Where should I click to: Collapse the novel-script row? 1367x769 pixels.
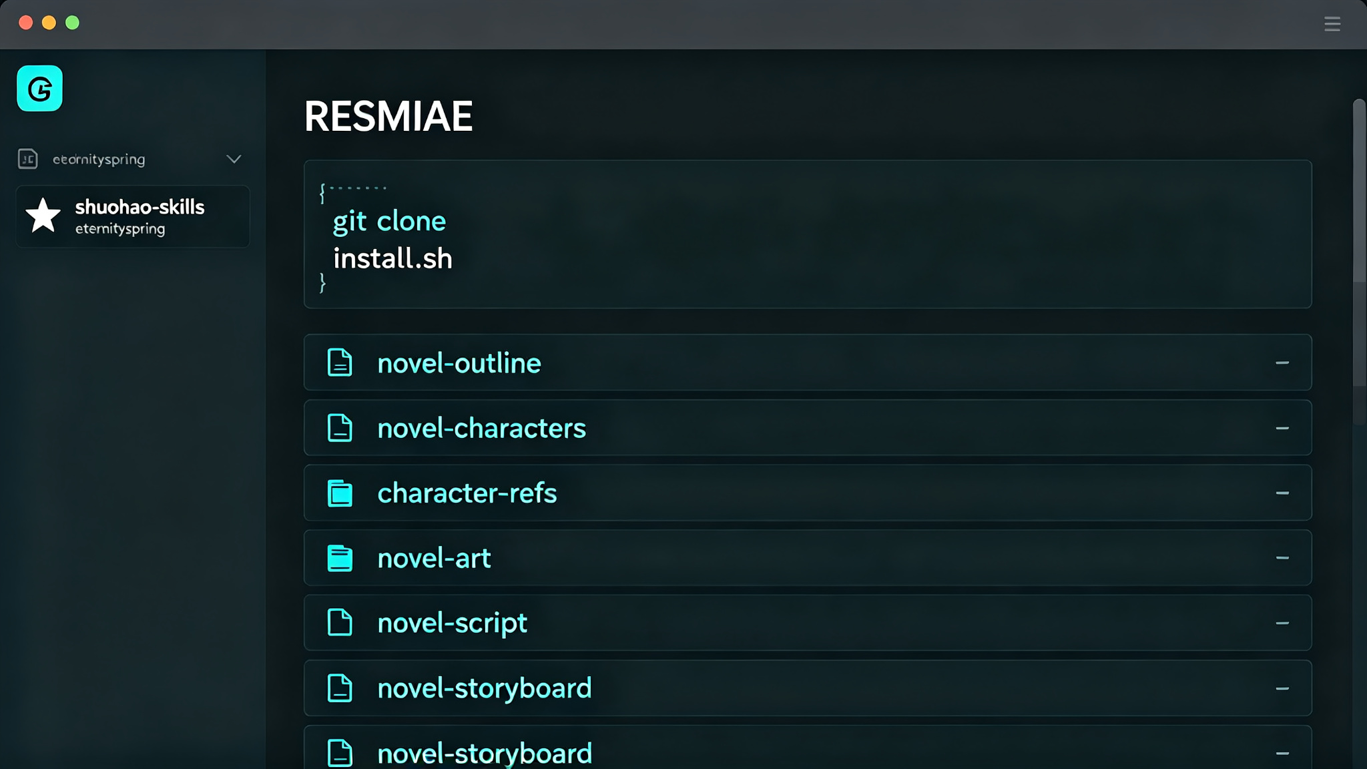tap(1282, 623)
